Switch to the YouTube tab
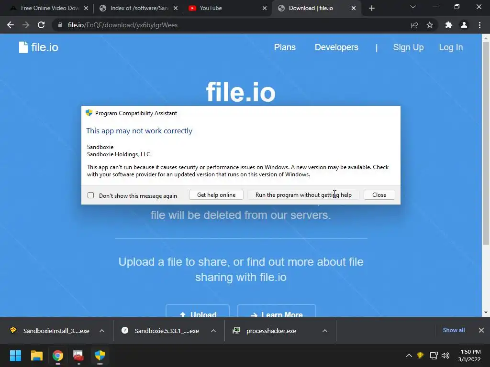490x367 pixels. point(226,8)
